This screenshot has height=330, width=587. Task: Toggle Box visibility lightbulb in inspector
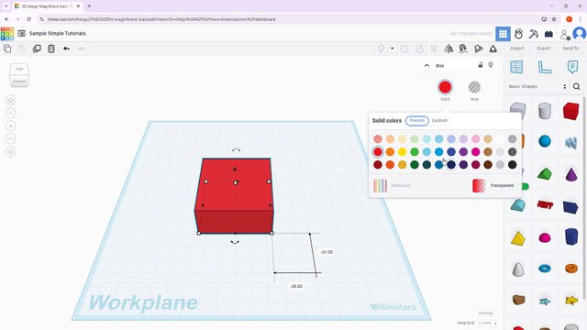pyautogui.click(x=491, y=65)
